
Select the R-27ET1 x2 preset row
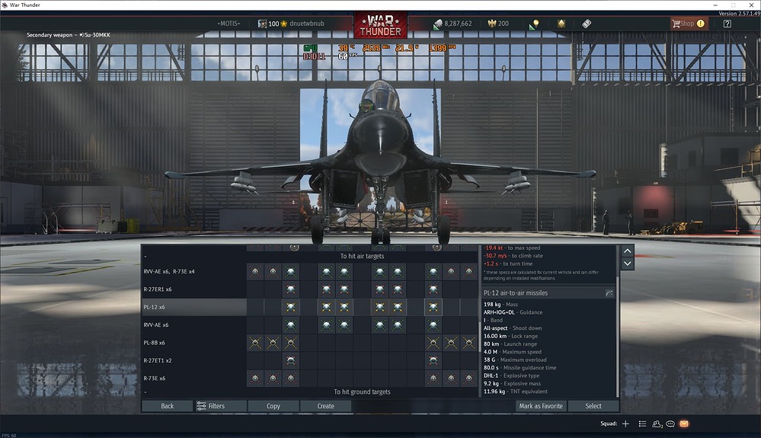310,360
